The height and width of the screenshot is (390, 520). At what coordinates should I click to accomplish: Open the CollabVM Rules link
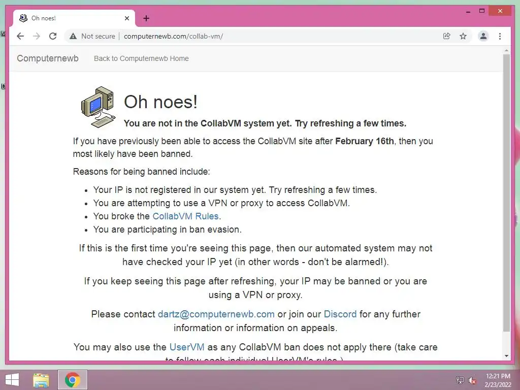185,216
